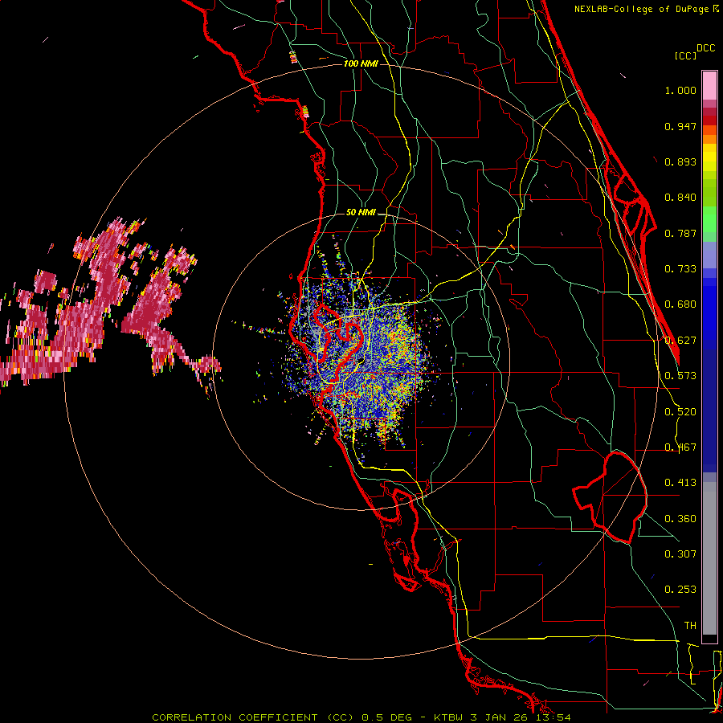Click the CORRELATION COEFFICIENT (CC) caption text
The height and width of the screenshot is (723, 723).
click(x=253, y=717)
